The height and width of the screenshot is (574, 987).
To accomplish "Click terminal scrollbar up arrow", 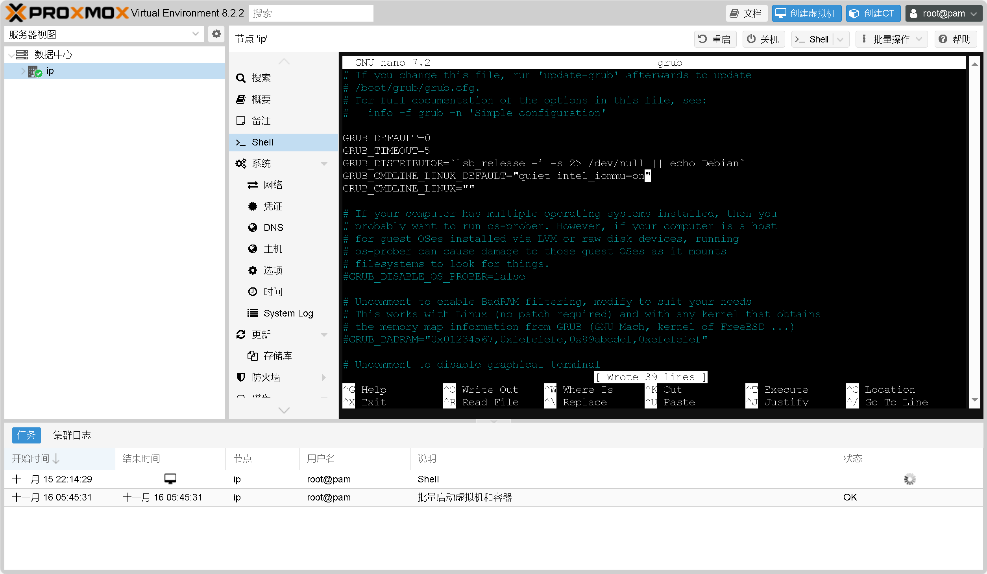I will pyautogui.click(x=974, y=64).
